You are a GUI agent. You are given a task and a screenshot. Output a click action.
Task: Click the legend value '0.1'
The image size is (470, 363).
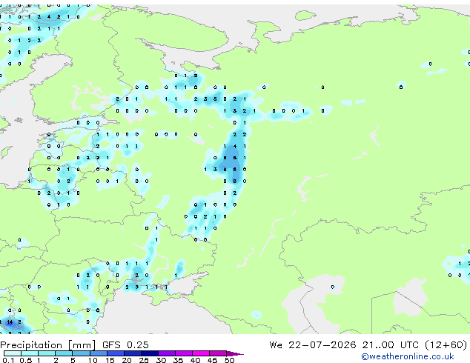point(8,360)
